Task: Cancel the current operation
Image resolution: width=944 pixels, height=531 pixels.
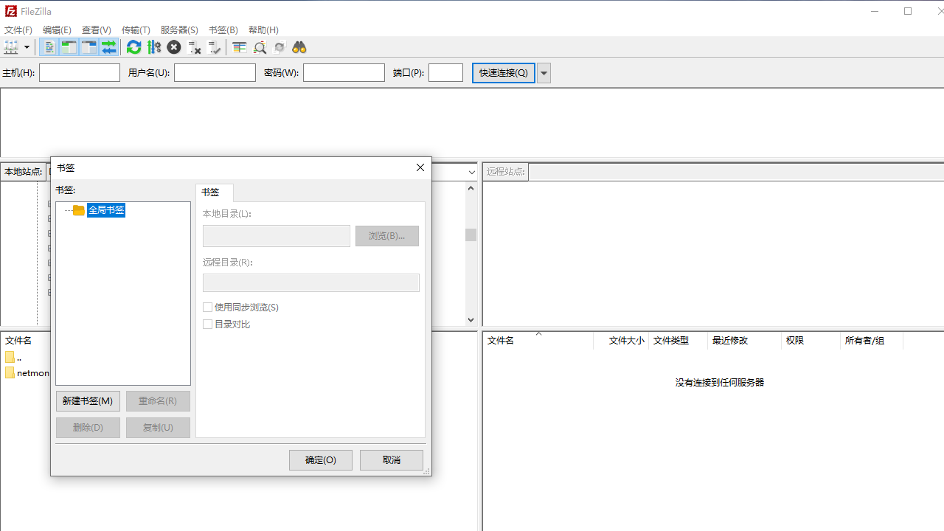Action: click(x=173, y=47)
